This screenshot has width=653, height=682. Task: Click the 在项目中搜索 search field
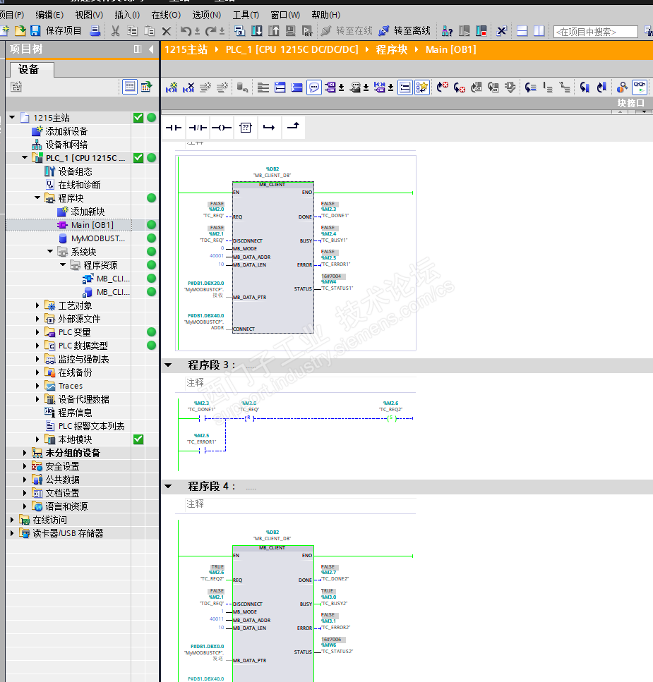click(595, 32)
